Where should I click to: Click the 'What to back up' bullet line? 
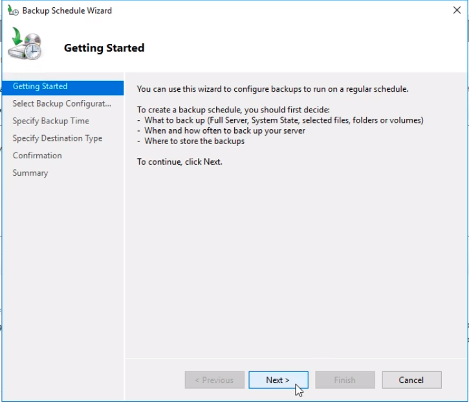(x=283, y=120)
